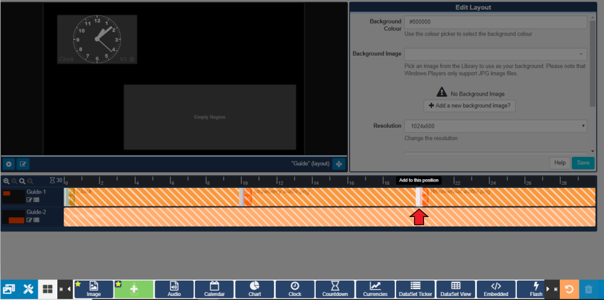Expand the Resolution 1024x600 dropdown
The height and width of the screenshot is (300, 604).
495,125
